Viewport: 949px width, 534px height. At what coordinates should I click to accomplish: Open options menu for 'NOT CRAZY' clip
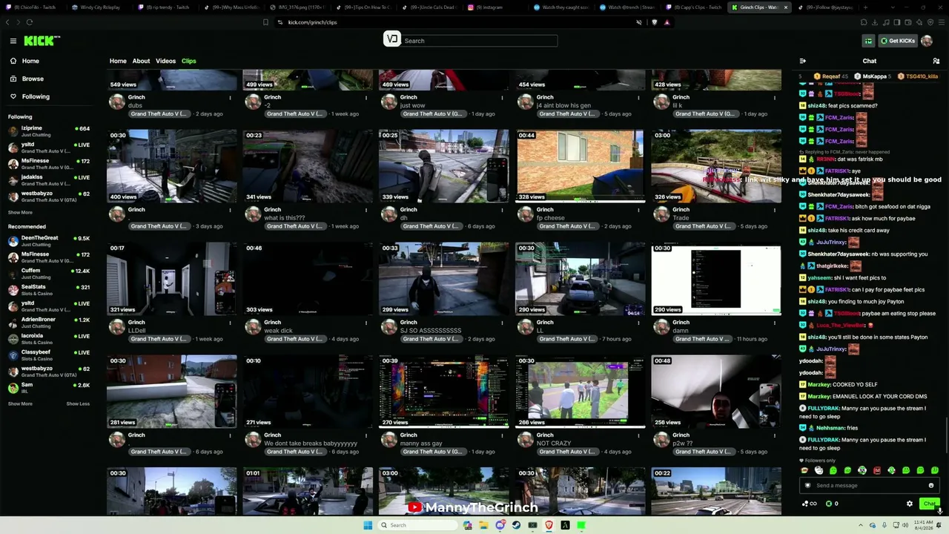point(638,435)
